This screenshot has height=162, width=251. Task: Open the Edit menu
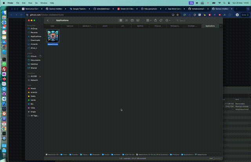click(24, 3)
